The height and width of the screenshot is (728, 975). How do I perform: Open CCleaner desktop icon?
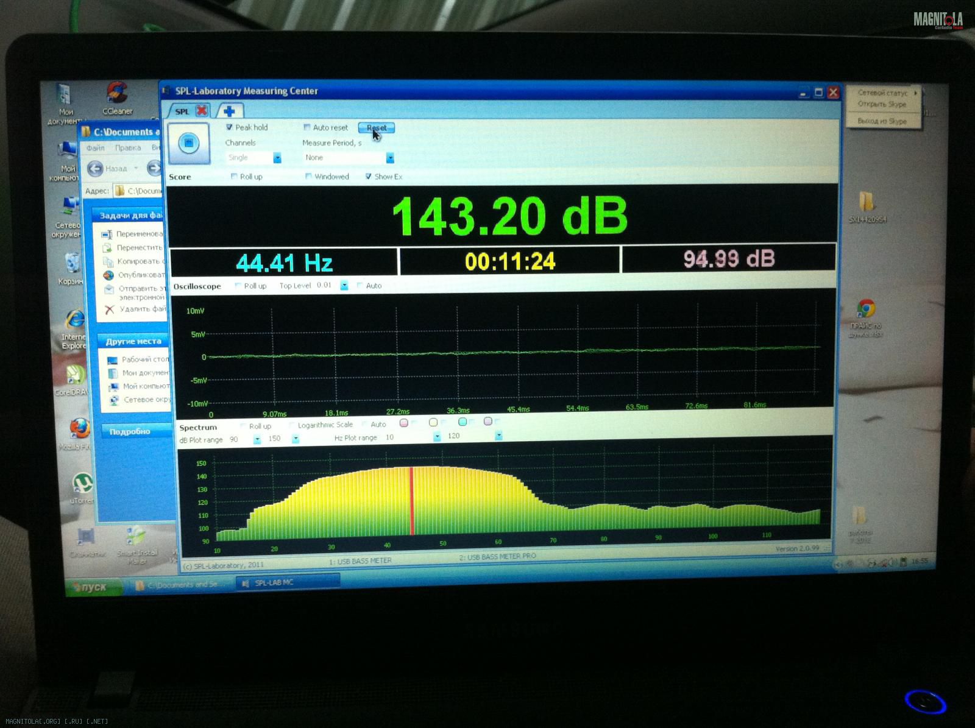[x=116, y=94]
